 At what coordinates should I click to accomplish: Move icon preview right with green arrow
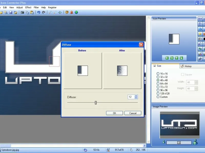[172, 58]
